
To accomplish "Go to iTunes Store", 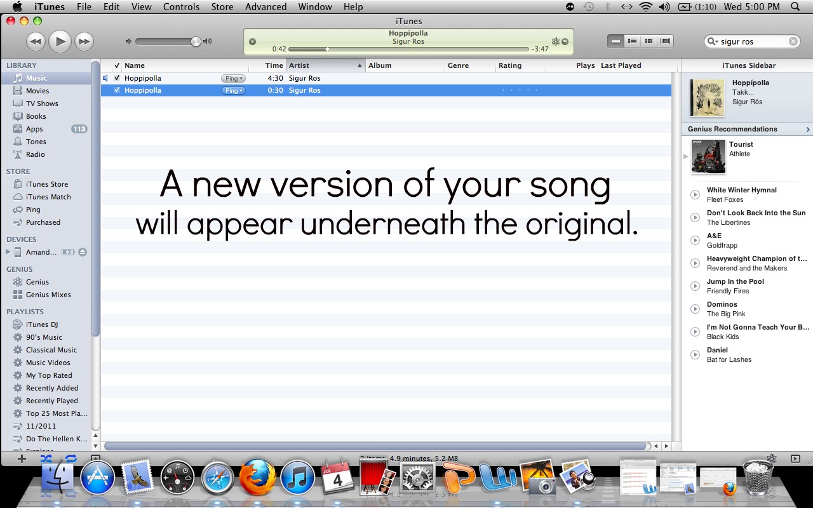I will (46, 184).
